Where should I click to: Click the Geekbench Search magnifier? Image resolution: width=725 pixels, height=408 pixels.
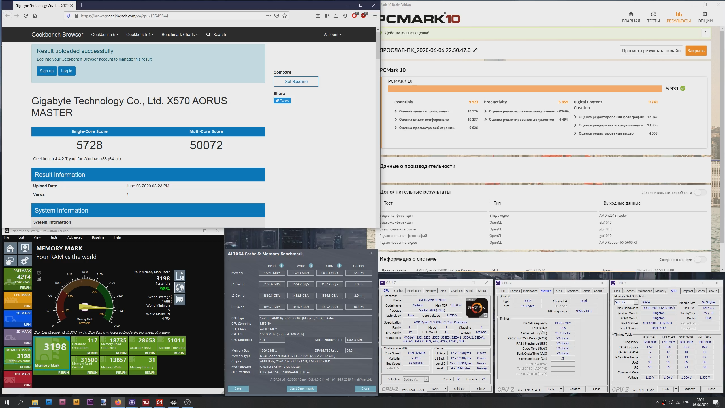point(208,35)
